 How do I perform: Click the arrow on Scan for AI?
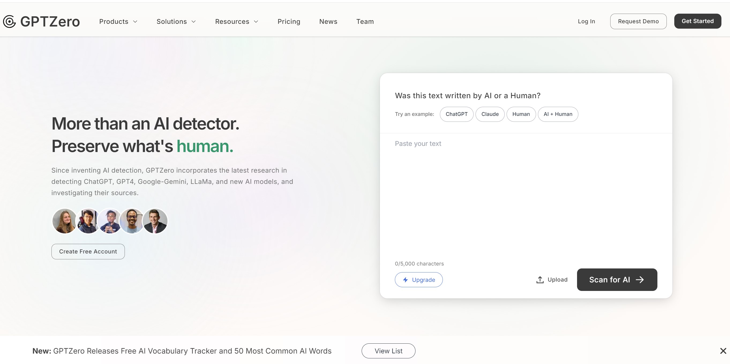tap(640, 280)
